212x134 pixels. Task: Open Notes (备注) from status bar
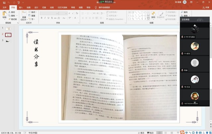142,132
